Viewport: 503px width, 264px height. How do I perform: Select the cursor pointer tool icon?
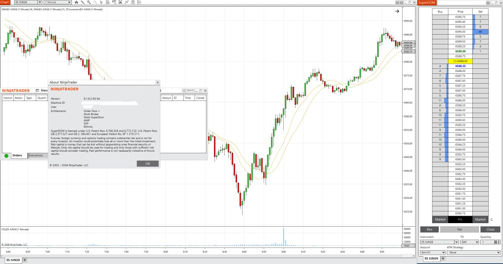(101, 2)
